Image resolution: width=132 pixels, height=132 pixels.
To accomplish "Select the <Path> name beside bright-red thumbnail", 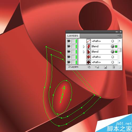I will pyautogui.click(x=96, y=57).
